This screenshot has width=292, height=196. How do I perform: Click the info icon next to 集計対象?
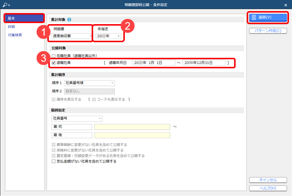pyautogui.click(x=69, y=20)
